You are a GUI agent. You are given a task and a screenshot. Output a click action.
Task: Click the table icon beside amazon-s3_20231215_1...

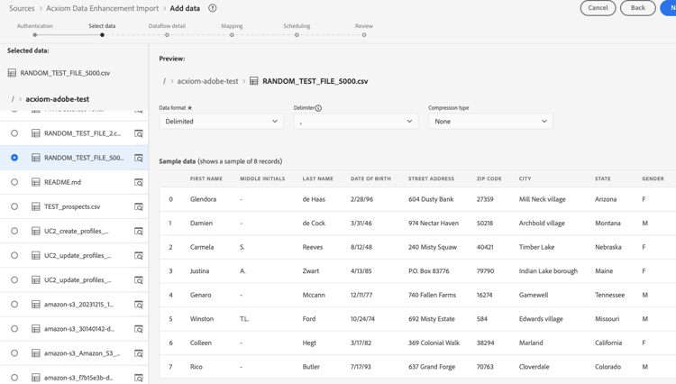(36, 305)
